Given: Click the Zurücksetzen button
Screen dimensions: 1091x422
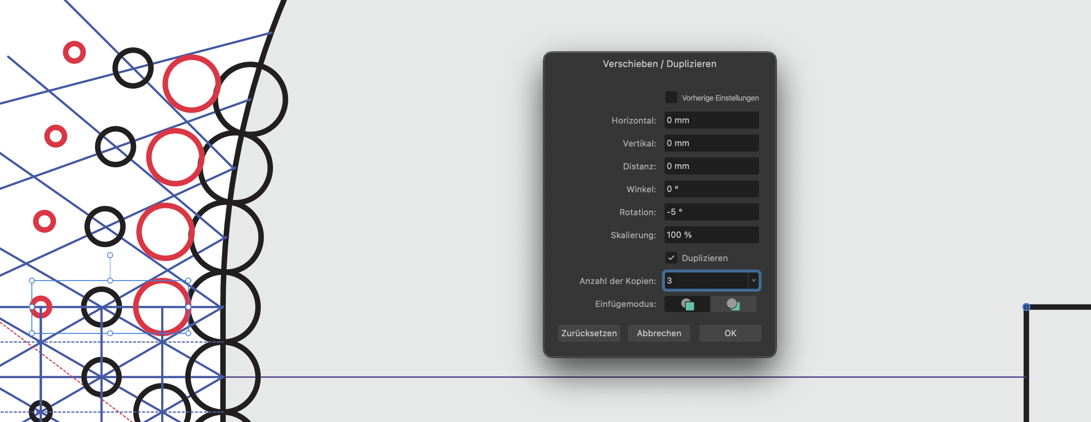Looking at the screenshot, I should [589, 333].
